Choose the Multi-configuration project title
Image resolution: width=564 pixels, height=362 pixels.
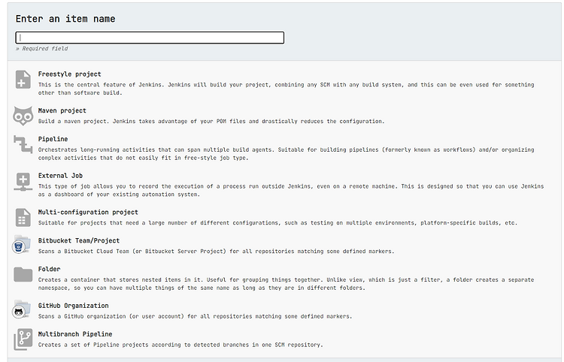tap(88, 213)
